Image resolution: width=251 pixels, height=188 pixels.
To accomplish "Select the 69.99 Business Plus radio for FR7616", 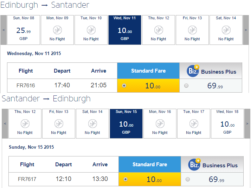I will (x=186, y=86).
